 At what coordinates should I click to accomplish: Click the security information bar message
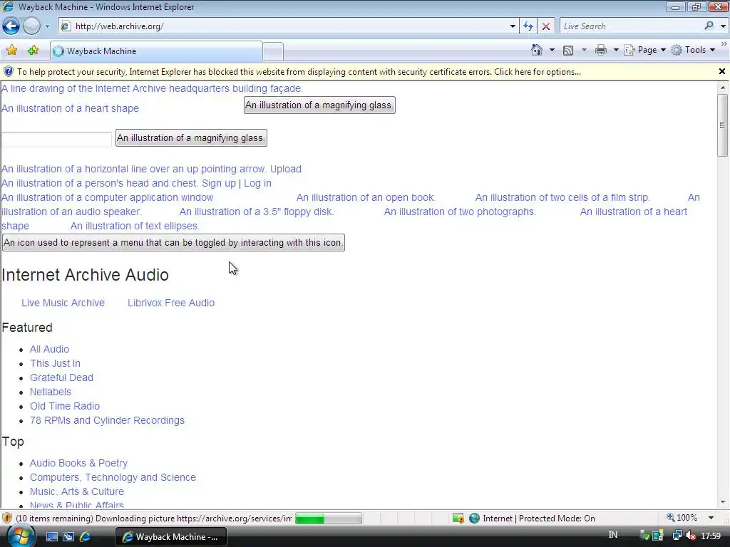pos(299,72)
